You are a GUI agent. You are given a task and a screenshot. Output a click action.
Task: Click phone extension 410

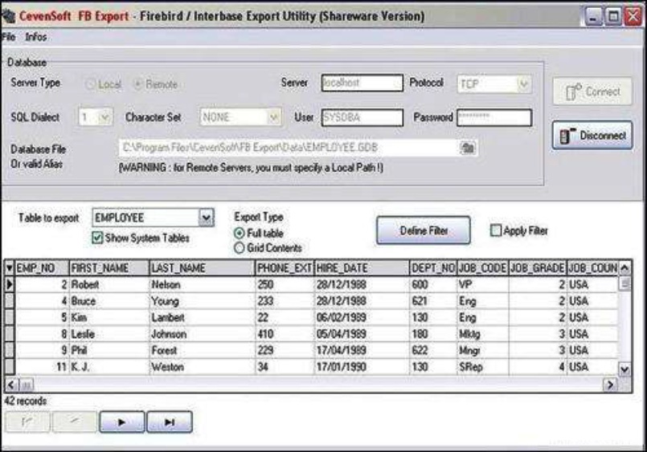tap(285, 334)
